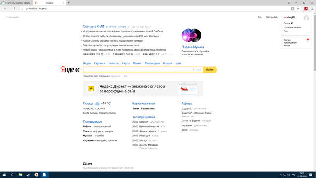Click example query агностик — это
Viewport: 316px width, 178px height.
click(119, 76)
